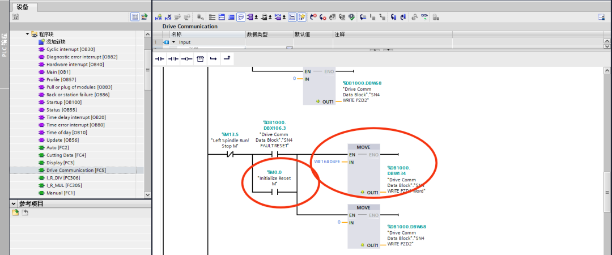This screenshot has width=612, height=255.
Task: Click ladder editor vertical scrollbar up arrow
Action: [x=607, y=71]
